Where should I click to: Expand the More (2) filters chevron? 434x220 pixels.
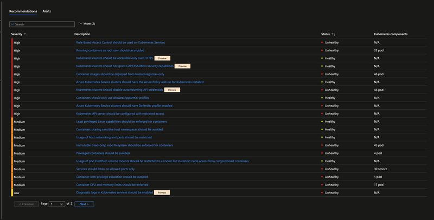(81, 24)
